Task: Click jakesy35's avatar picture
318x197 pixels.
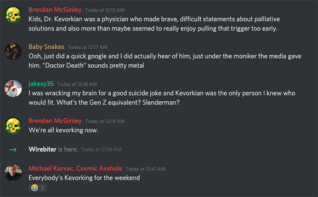Action: click(13, 89)
